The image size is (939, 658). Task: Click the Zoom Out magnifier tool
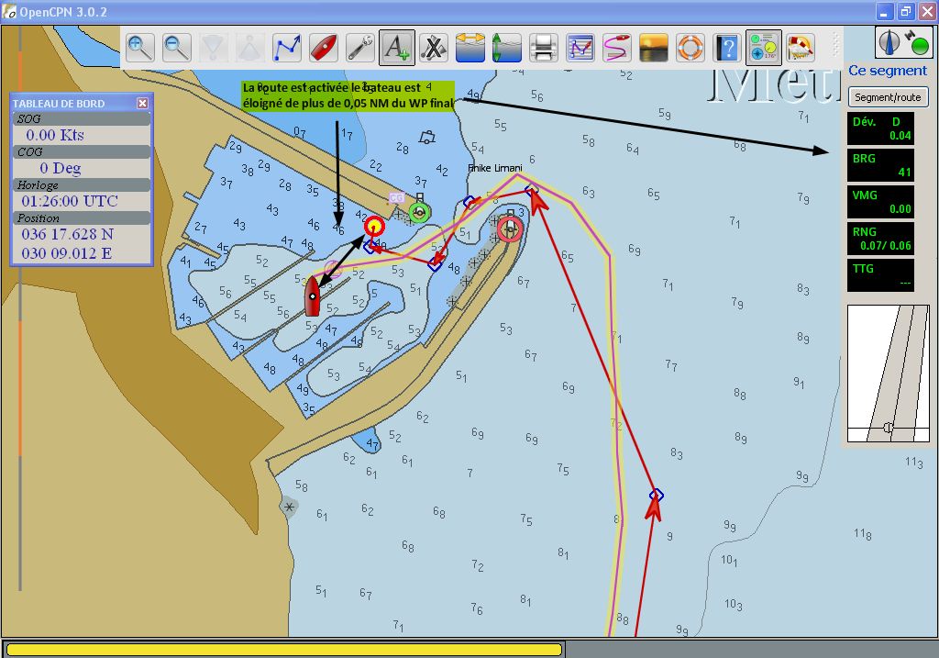click(176, 47)
